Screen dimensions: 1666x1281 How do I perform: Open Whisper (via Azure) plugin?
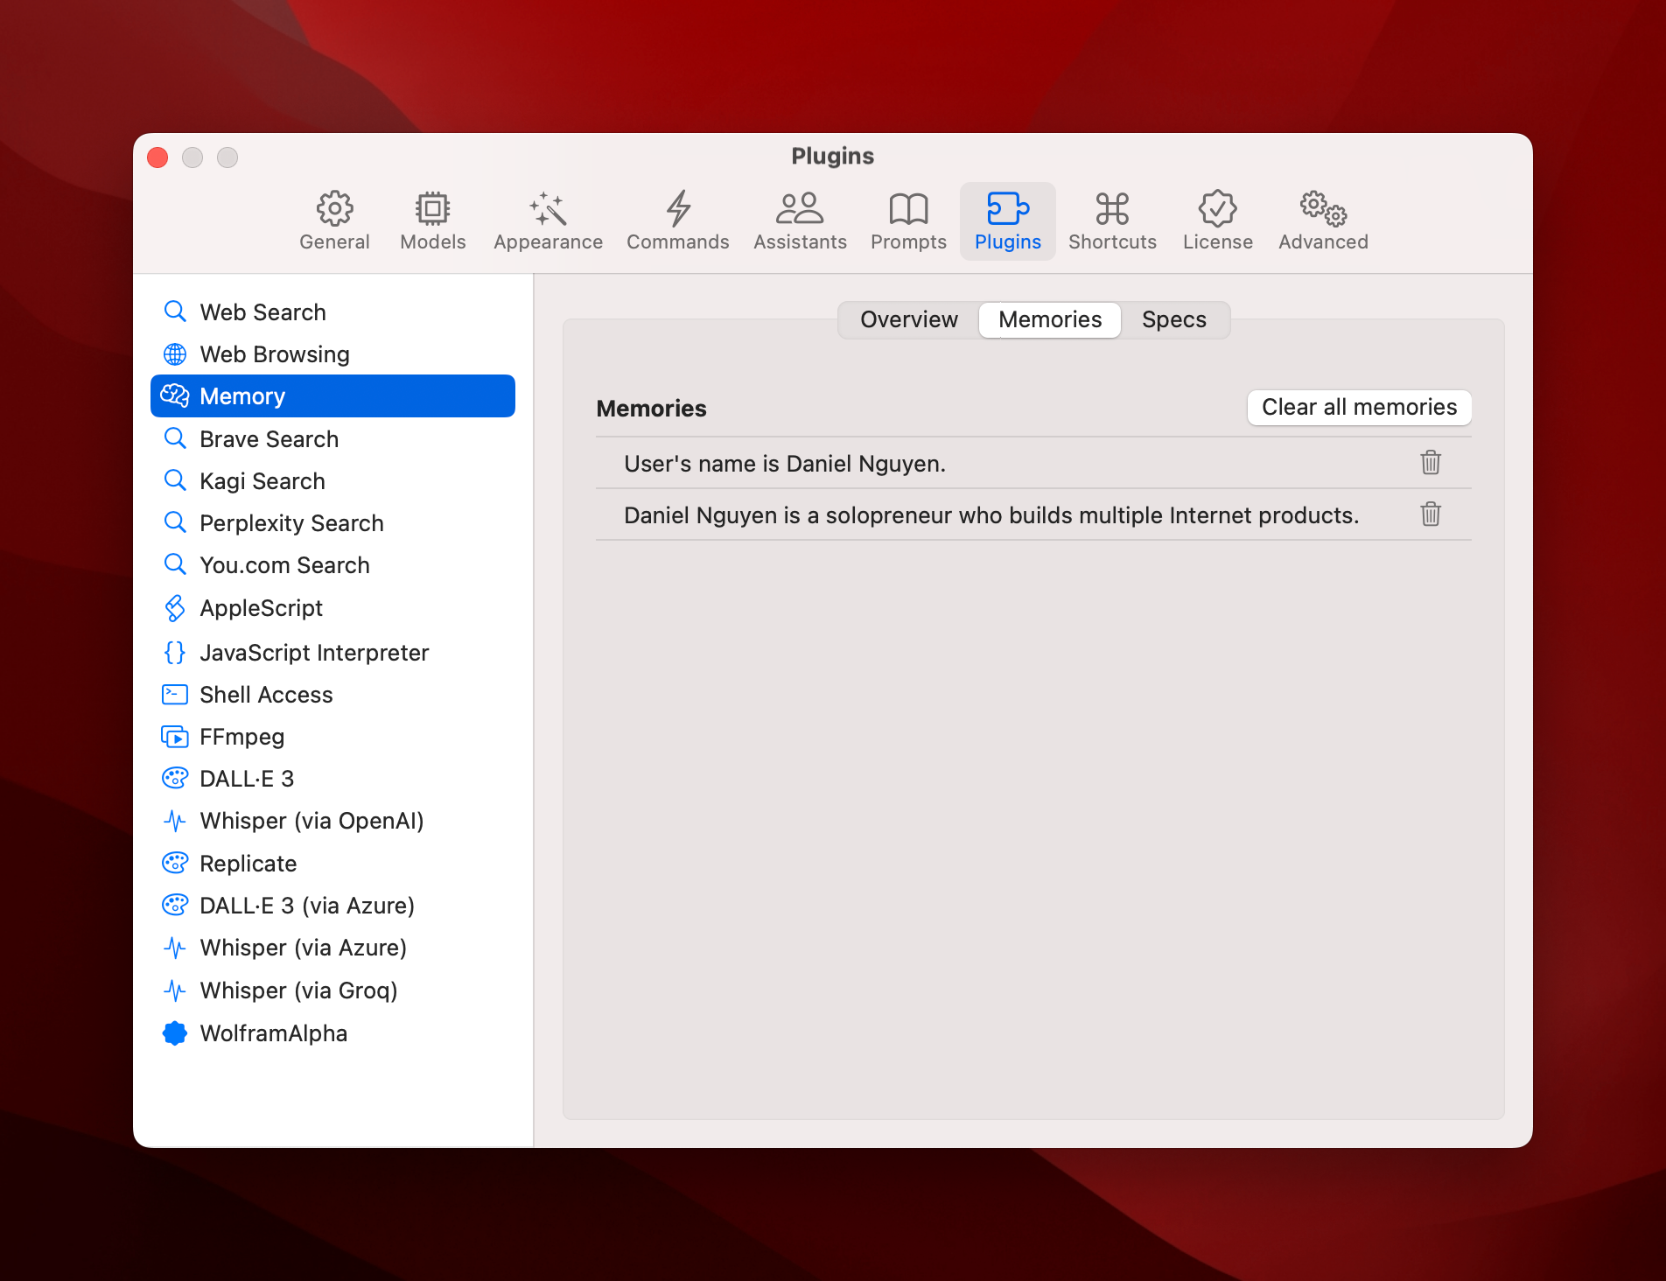point(332,948)
